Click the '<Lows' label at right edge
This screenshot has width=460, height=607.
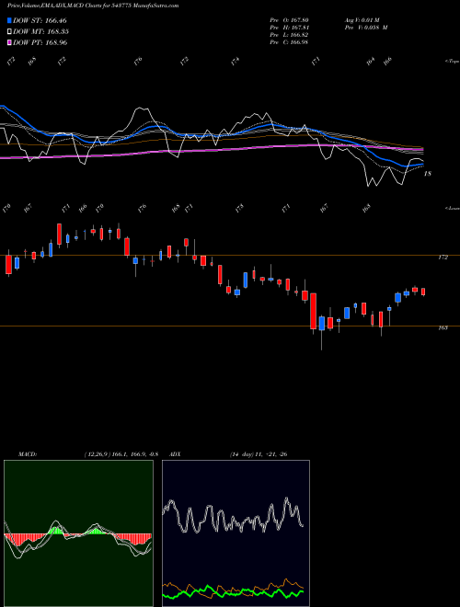pyautogui.click(x=452, y=208)
